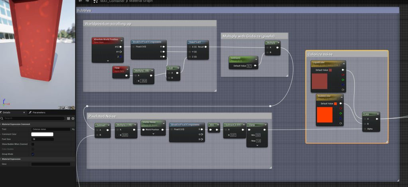Disable the Group Mode checkbox
Image resolution: width=408 pixels, height=187 pixels.
point(33,154)
